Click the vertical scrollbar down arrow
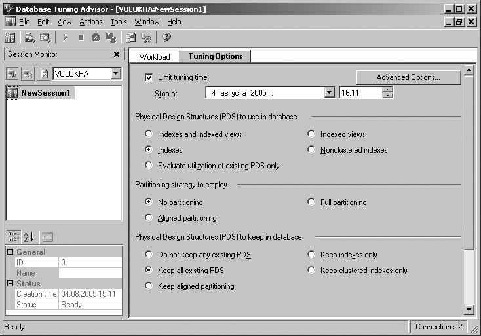The width and height of the screenshot is (481, 336). [469, 309]
